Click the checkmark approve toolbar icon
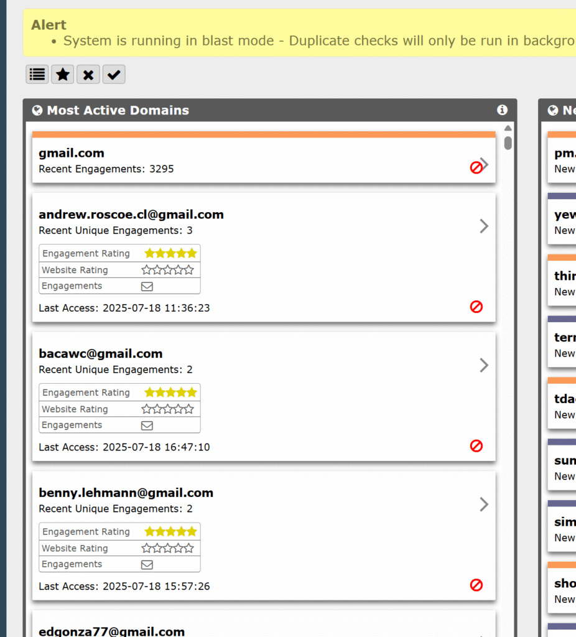The width and height of the screenshot is (576, 637). (x=114, y=75)
